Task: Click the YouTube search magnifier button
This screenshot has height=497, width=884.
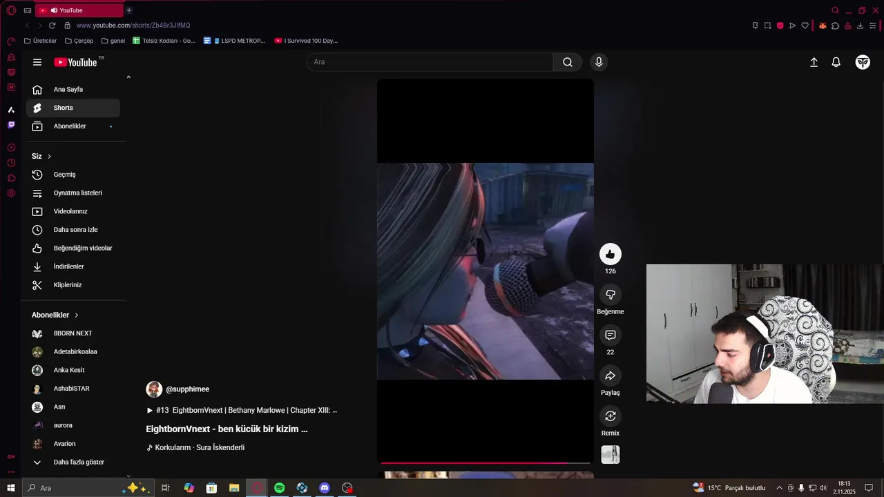Action: coord(568,62)
